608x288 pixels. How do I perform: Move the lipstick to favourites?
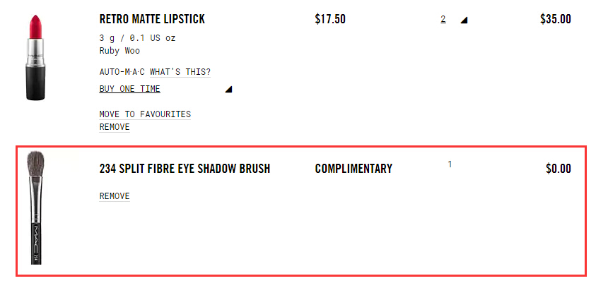[x=145, y=114]
